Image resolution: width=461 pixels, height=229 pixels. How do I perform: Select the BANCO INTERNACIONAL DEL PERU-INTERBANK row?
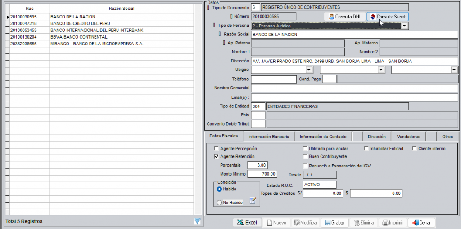pyautogui.click(x=102, y=30)
